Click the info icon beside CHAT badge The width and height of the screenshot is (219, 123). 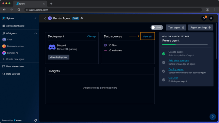tap(82, 18)
